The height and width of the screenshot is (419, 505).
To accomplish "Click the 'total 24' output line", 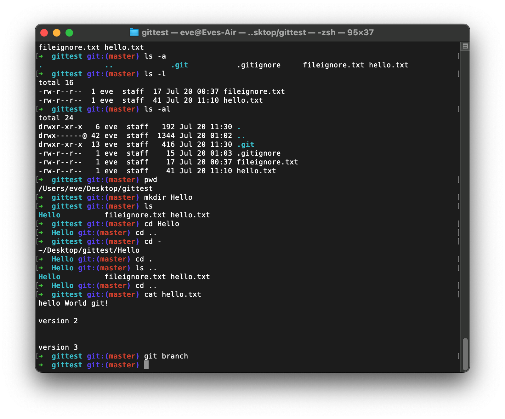I will pos(56,118).
